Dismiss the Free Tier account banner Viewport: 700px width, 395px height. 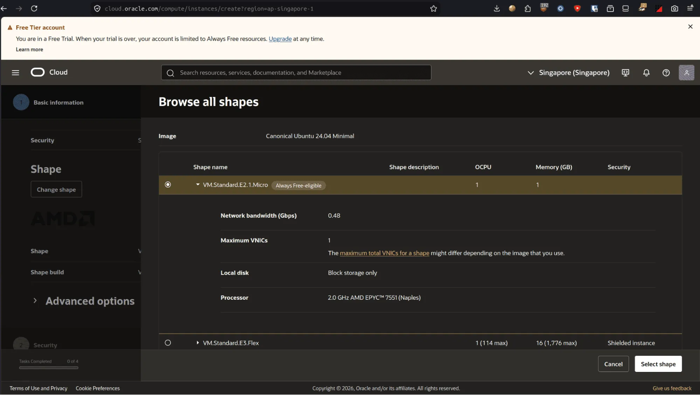point(690,27)
